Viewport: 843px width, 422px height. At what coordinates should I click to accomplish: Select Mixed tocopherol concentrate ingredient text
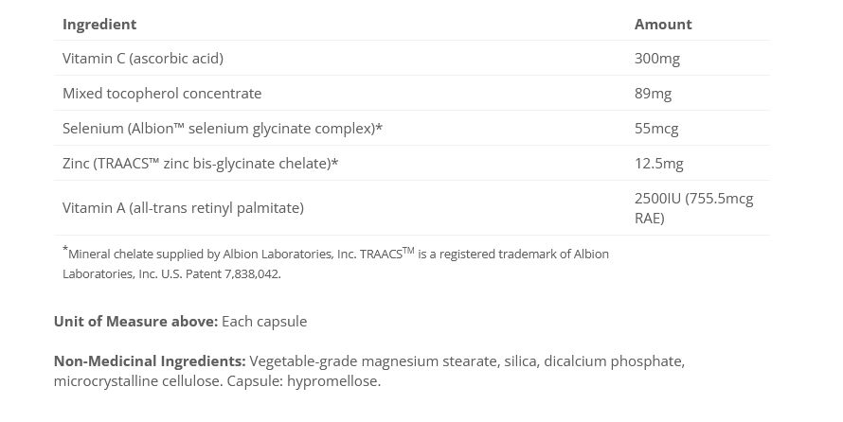162,94
